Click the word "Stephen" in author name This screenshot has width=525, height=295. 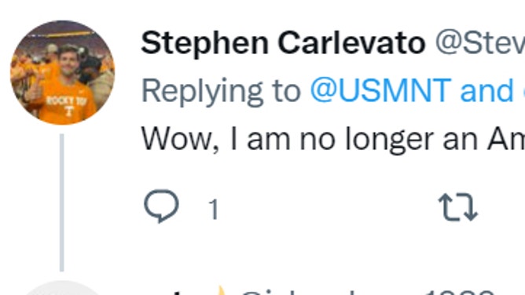[x=204, y=43]
